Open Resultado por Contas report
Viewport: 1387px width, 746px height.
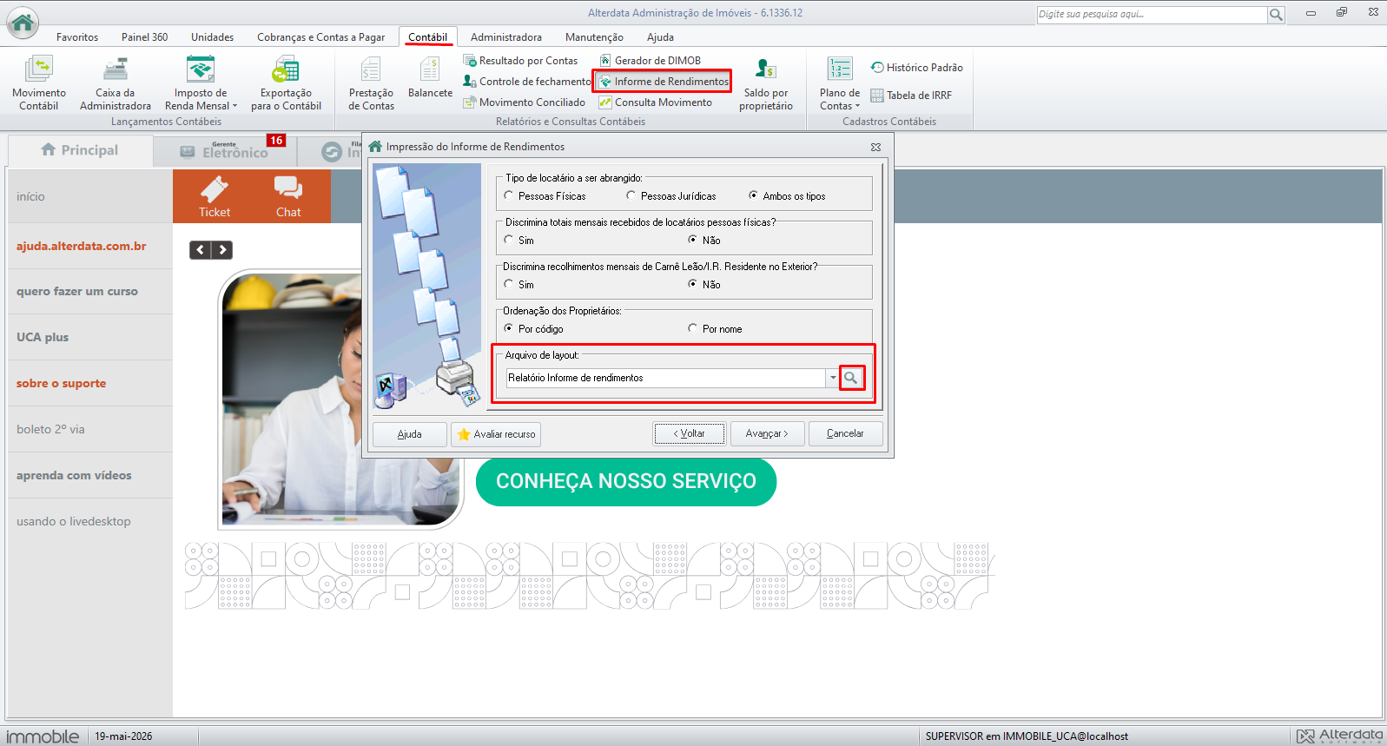coord(520,61)
